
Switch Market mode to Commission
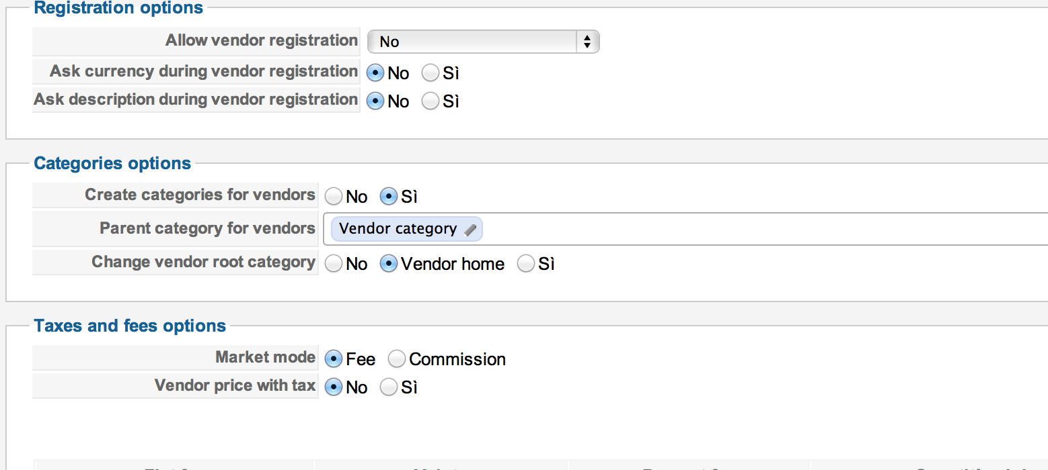(397, 359)
